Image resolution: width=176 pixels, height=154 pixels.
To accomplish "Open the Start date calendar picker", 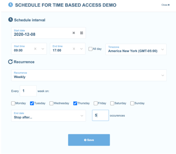I will click(x=82, y=33).
